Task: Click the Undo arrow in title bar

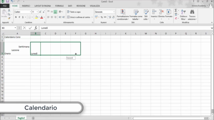Action: pos(12,1)
